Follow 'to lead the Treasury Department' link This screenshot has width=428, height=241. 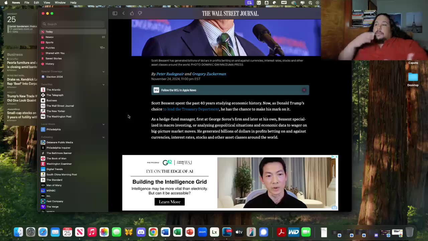click(191, 109)
